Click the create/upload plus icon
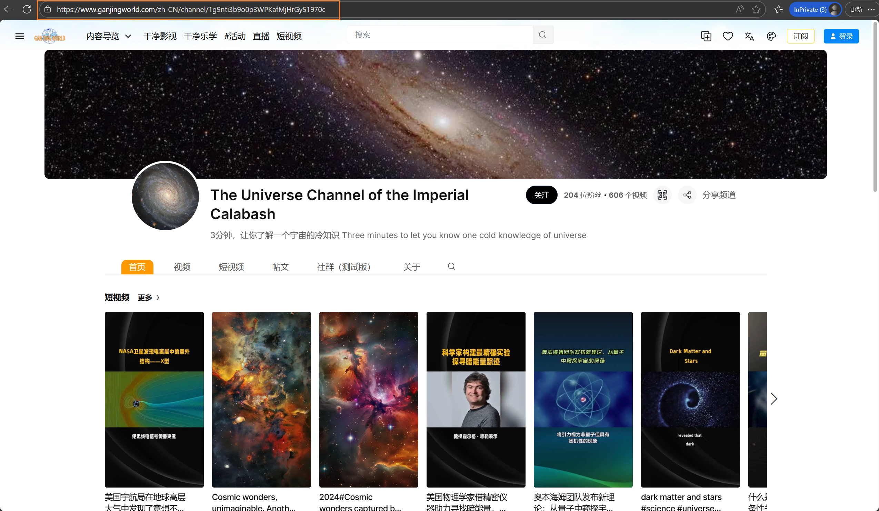 pyautogui.click(x=706, y=36)
